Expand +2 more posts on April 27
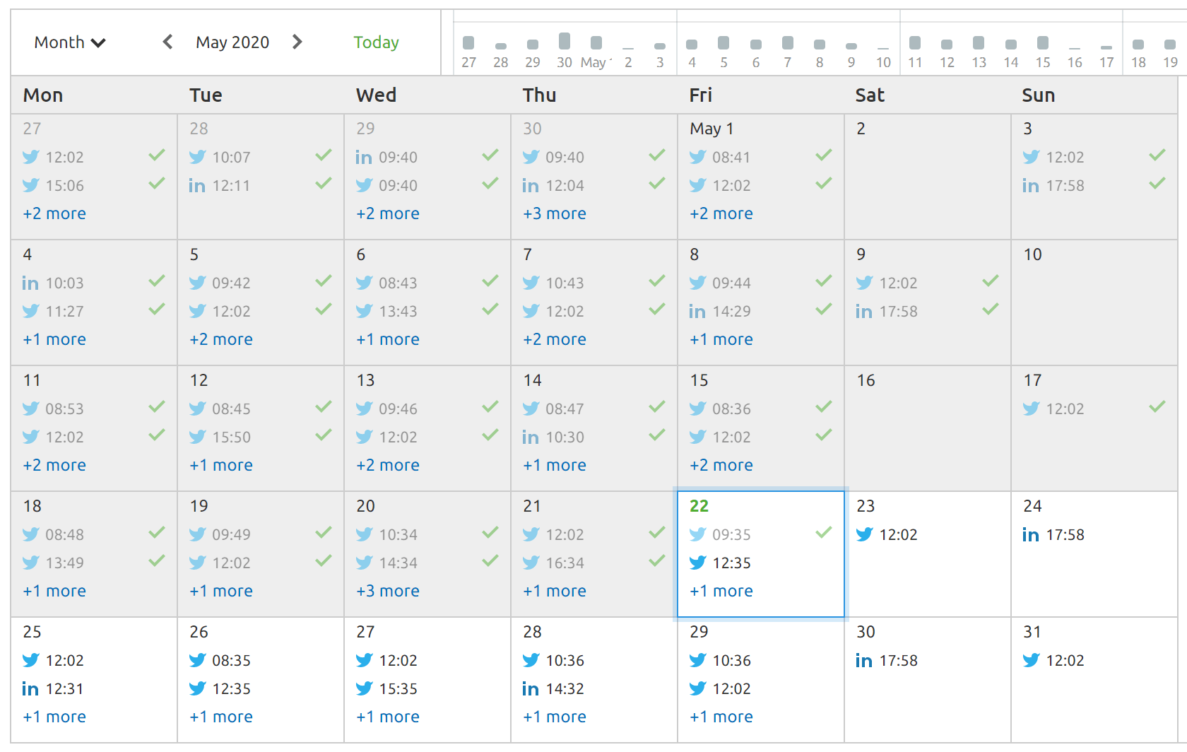Image resolution: width=1187 pixels, height=752 pixels. click(x=54, y=213)
